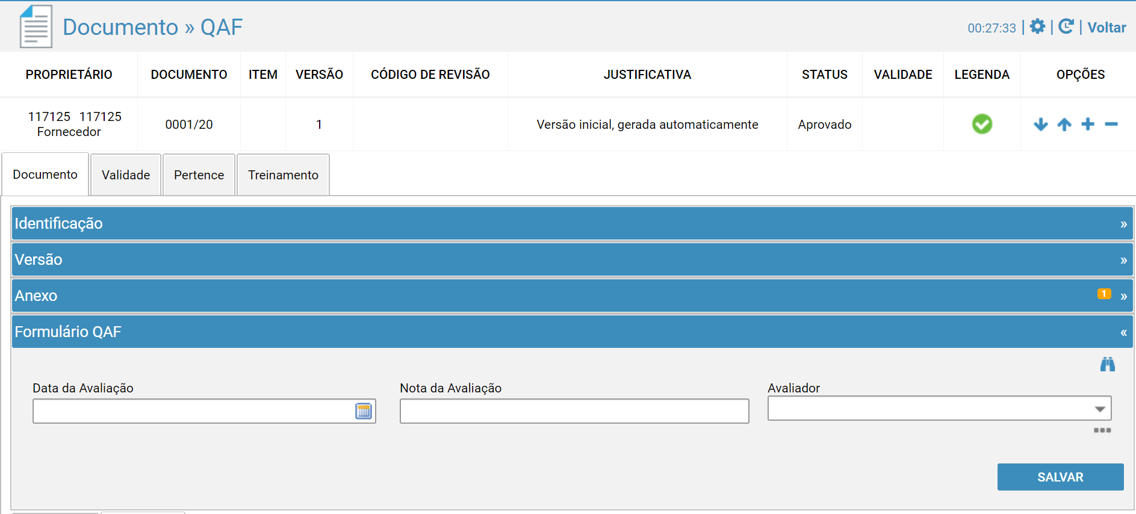Viewport: 1136px width, 514px height.
Task: Click the plus option icon
Action: 1088,125
